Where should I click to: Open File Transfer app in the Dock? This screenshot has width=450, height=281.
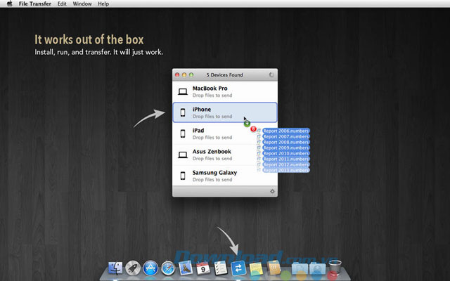(236, 268)
